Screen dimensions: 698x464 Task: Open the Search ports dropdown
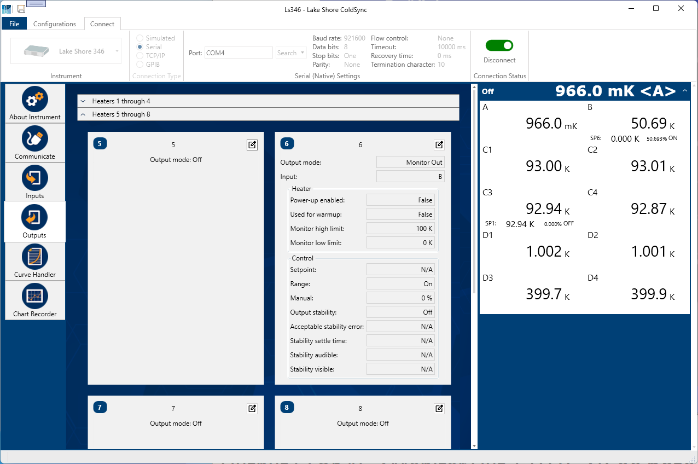pyautogui.click(x=291, y=53)
